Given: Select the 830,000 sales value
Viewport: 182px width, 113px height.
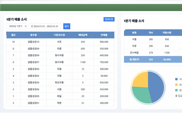Looking at the screenshot, I should click(x=104, y=83).
